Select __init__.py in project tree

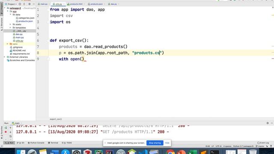tap(20, 31)
